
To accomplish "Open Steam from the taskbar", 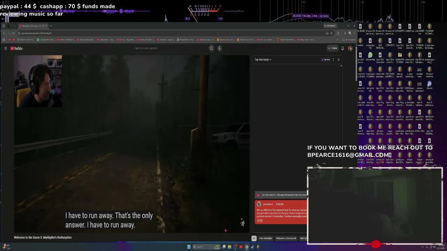I will pos(252,247).
